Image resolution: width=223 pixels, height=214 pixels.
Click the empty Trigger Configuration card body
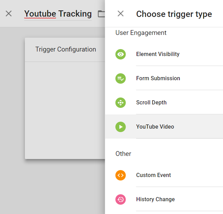[65, 110]
